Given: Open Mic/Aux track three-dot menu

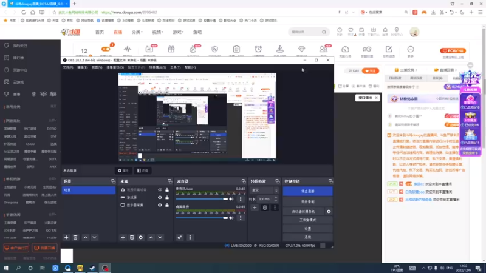Looking at the screenshot, I should pos(241,199).
